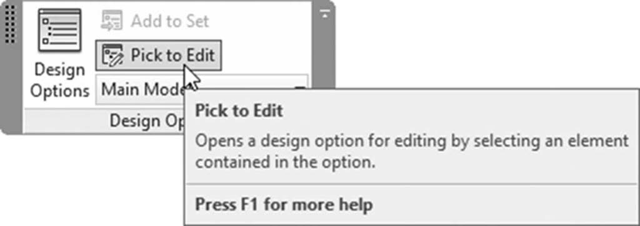Click the tooltip description about opening design option
The width and height of the screenshot is (640, 226).
(x=412, y=151)
